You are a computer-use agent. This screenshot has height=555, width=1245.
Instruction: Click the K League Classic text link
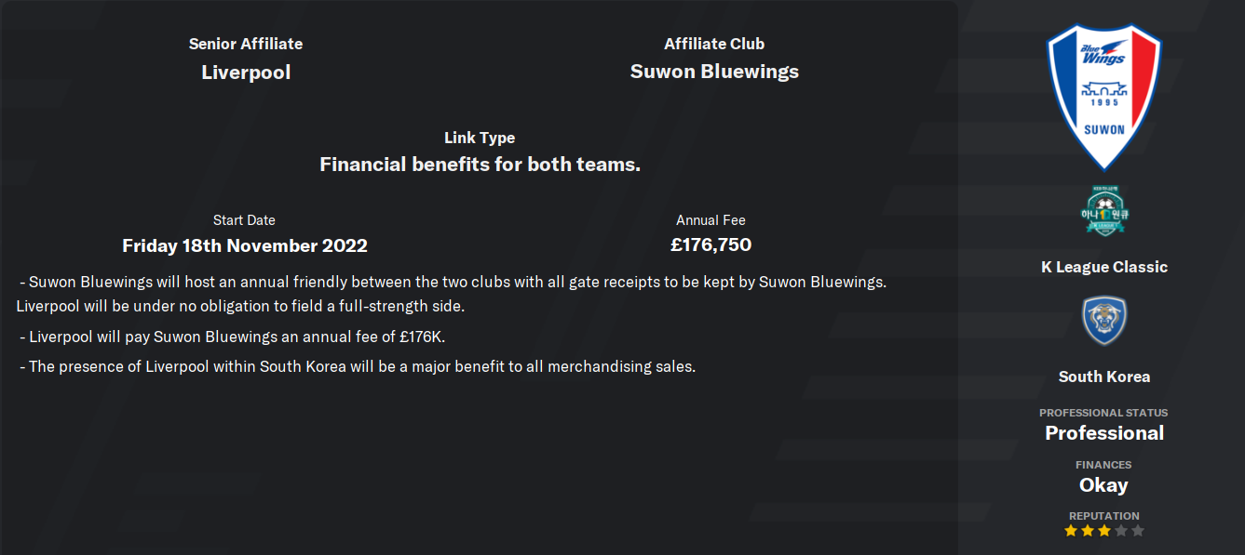[x=1104, y=267]
